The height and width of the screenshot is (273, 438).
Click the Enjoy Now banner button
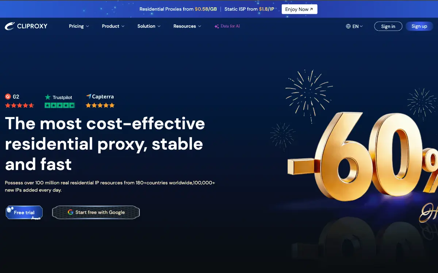point(299,9)
